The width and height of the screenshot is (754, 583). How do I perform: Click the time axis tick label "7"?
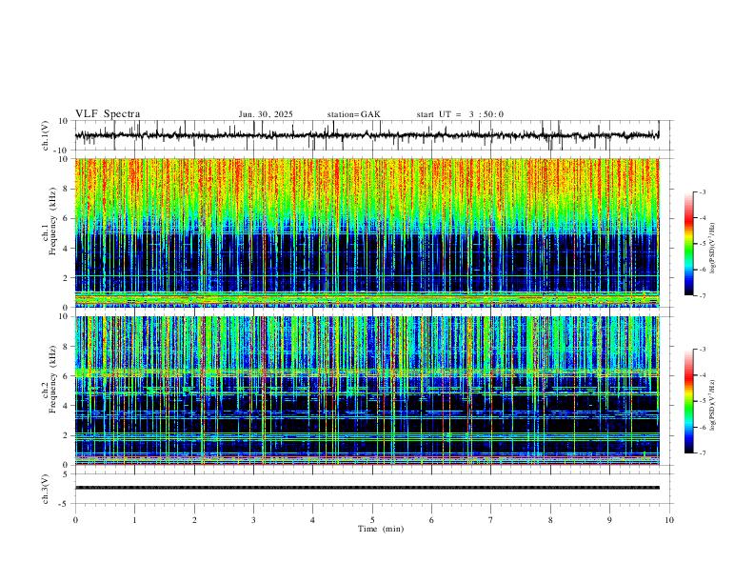pyautogui.click(x=491, y=520)
